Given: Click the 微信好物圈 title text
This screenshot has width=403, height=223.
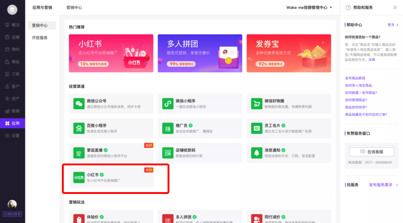Looking at the screenshot, I should [274, 101].
